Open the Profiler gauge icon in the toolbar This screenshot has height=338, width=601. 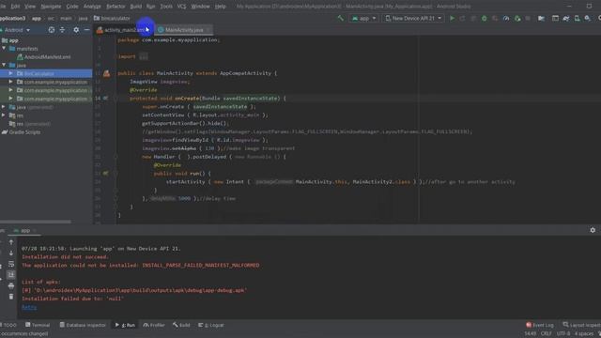(x=506, y=18)
